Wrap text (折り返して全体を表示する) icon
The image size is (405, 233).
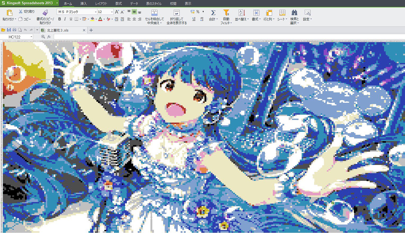[x=176, y=13]
